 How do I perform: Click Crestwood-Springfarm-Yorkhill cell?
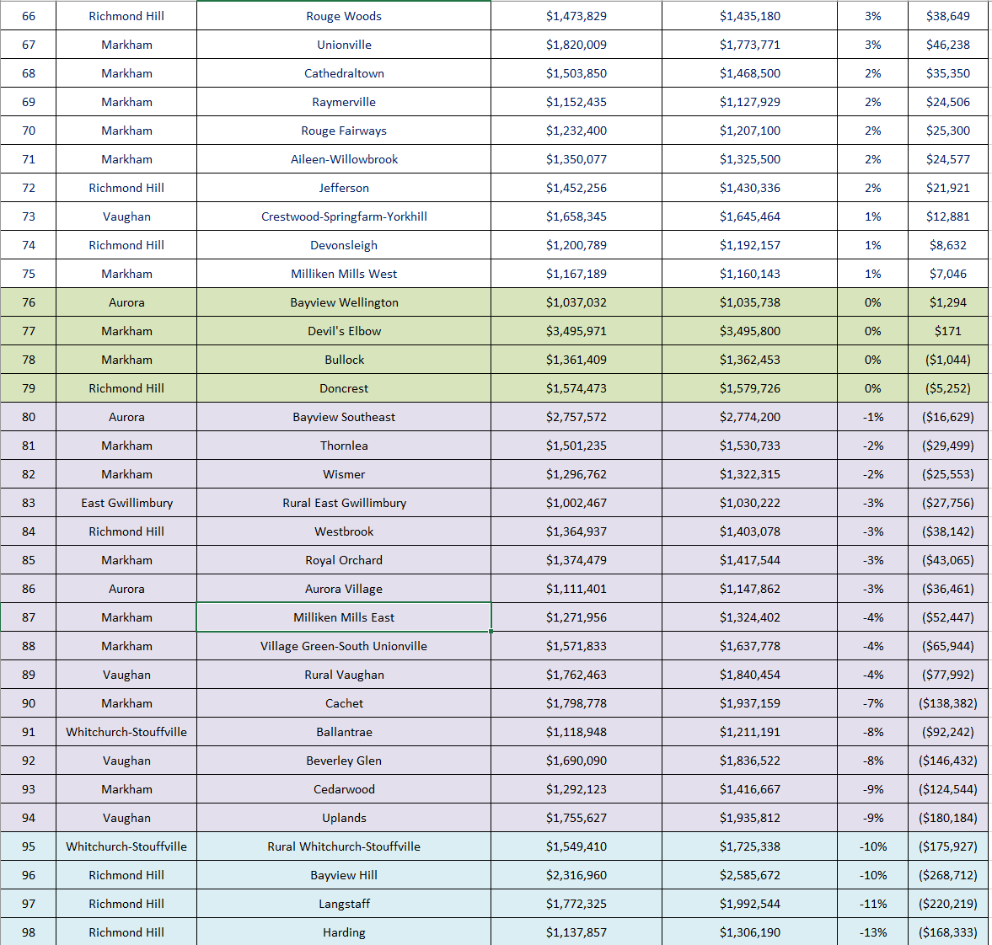(344, 216)
